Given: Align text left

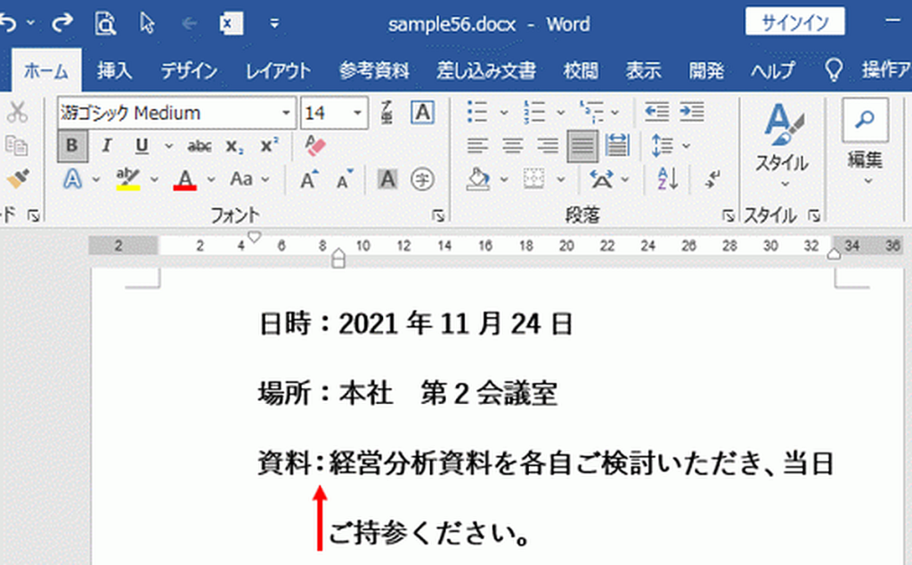Looking at the screenshot, I should tap(477, 145).
